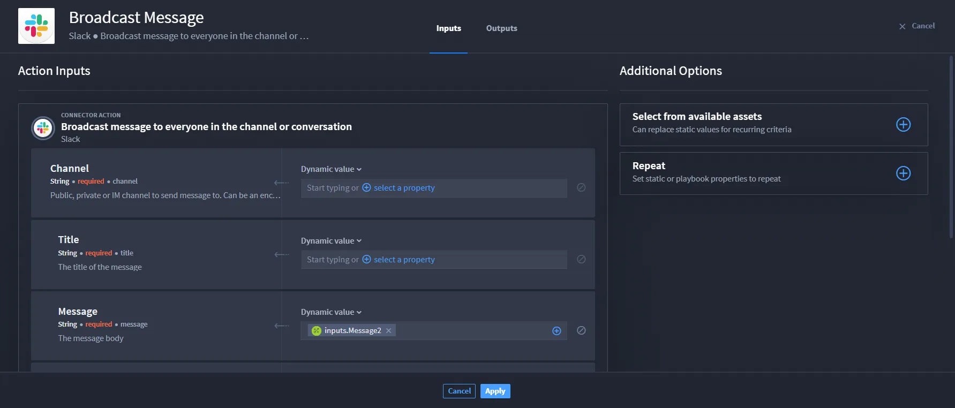Click the Slack connector action icon
The width and height of the screenshot is (955, 408).
pos(43,128)
